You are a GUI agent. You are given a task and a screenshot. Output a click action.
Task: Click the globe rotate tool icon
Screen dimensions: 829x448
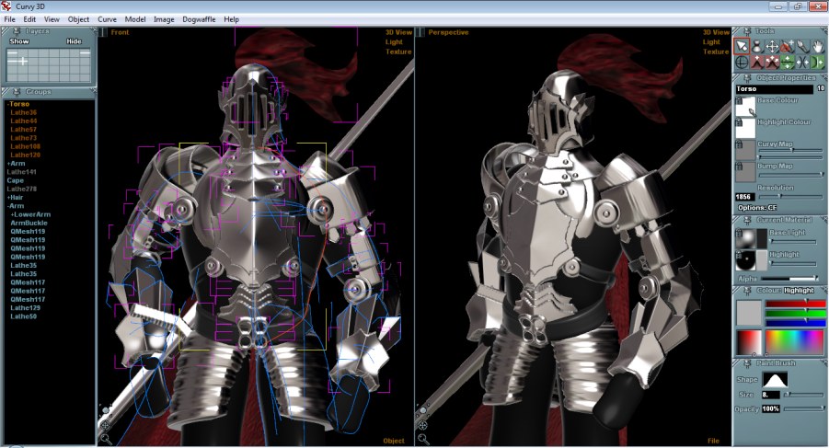741,63
